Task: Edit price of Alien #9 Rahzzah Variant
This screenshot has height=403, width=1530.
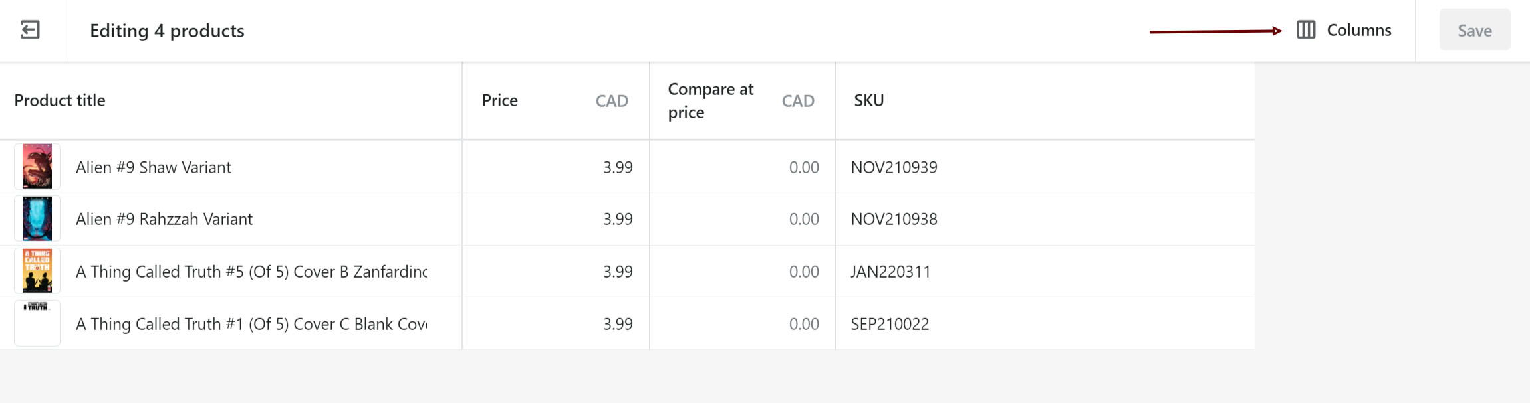Action: pyautogui.click(x=556, y=219)
